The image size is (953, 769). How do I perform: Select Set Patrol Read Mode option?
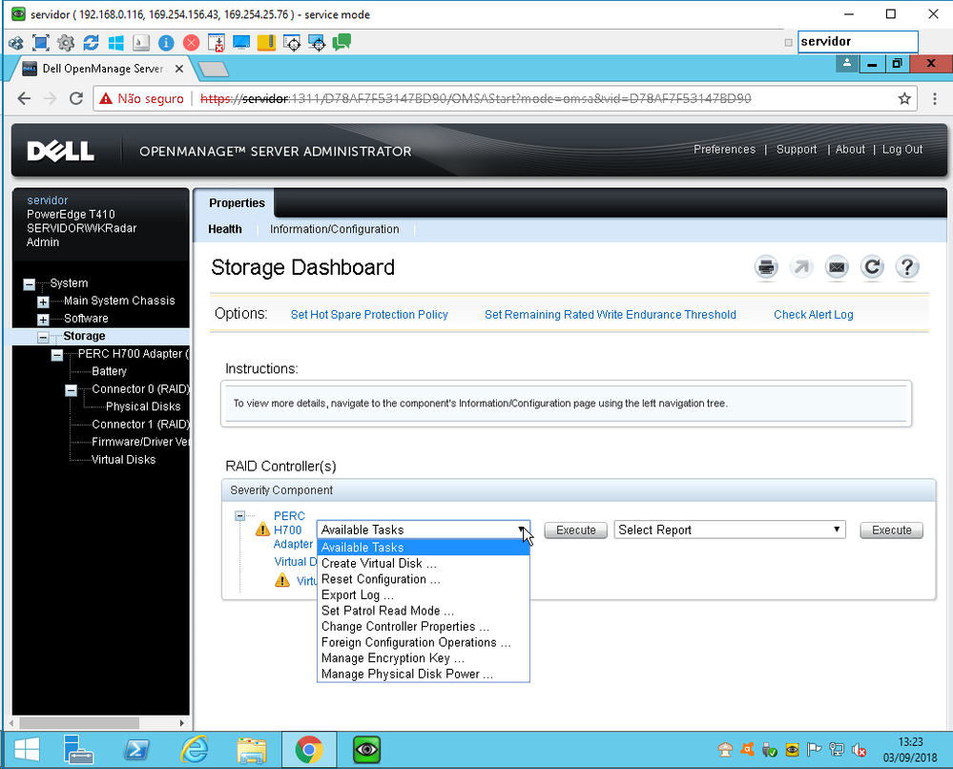point(423,611)
